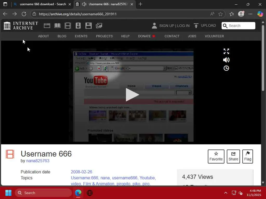This screenshot has height=199, width=266.
Task: Show hidden system tray icons chevron
Action: 226,193
